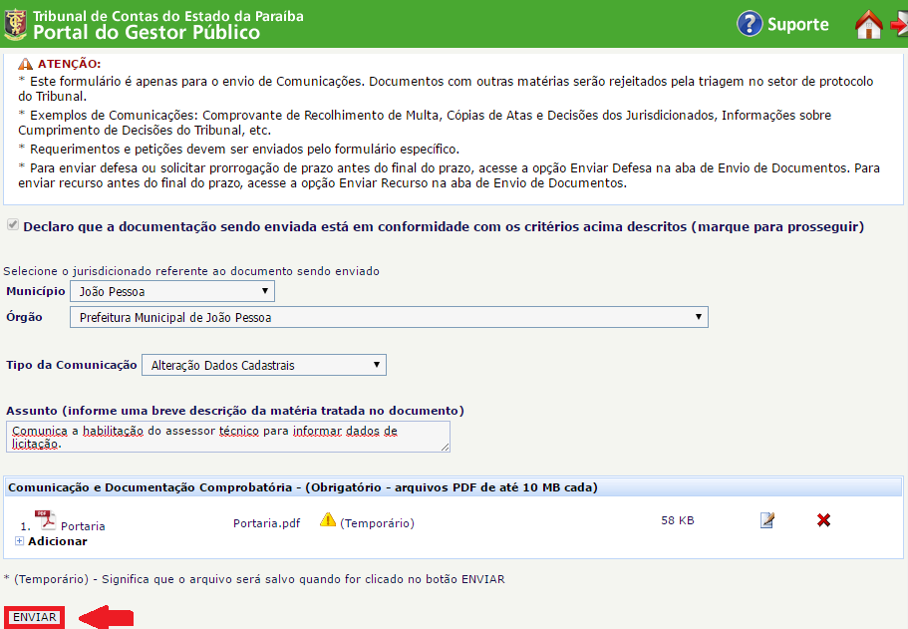Open the Município dropdown showing João Pessoa
The height and width of the screenshot is (629, 908).
(x=171, y=291)
